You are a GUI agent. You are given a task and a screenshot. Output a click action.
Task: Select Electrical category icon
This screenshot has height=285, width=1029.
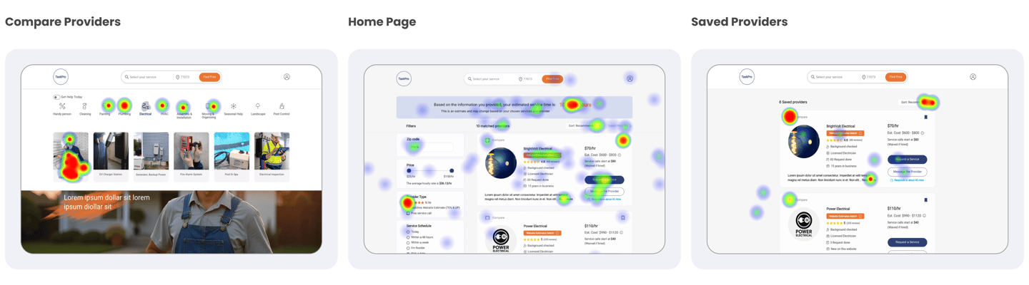click(x=145, y=106)
